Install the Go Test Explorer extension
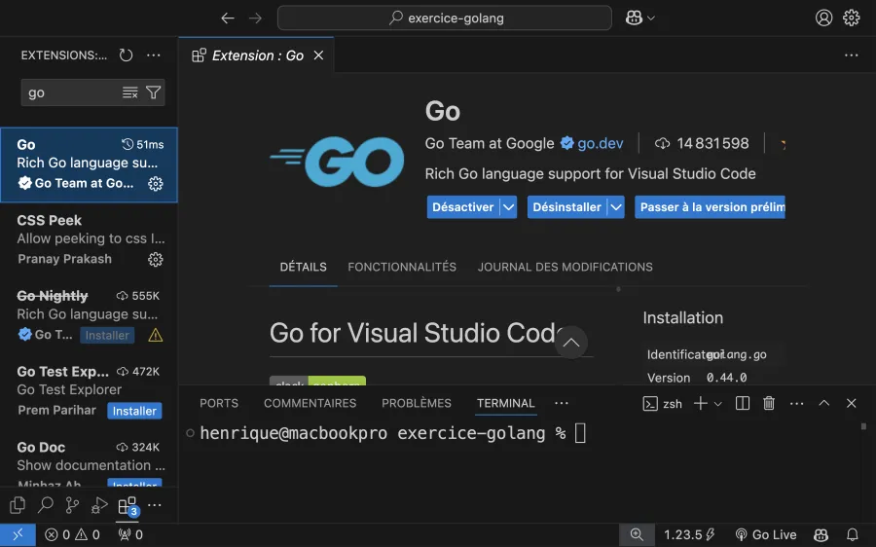The image size is (876, 547). click(x=134, y=411)
